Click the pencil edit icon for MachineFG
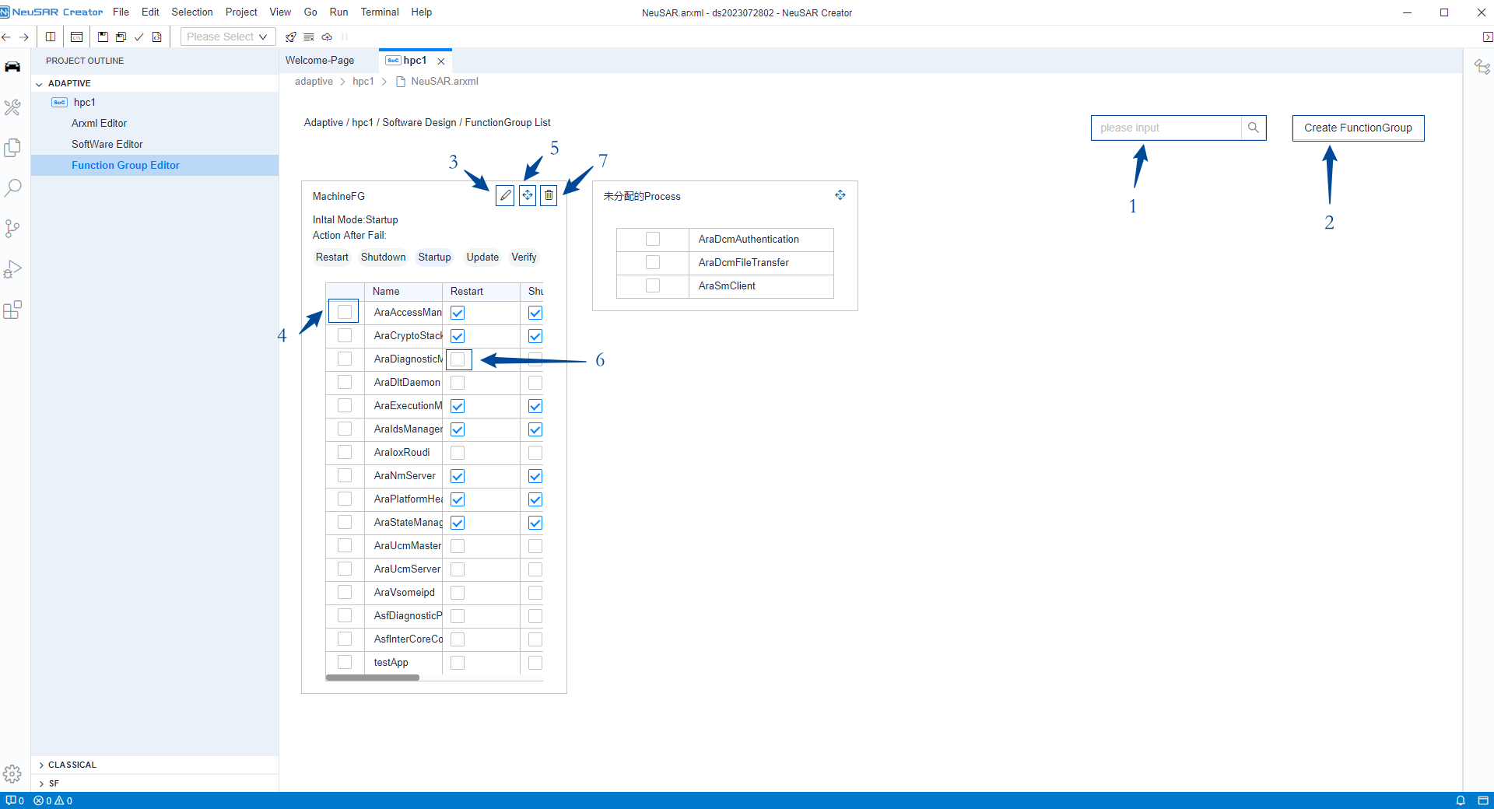This screenshot has width=1494, height=809. coord(505,195)
